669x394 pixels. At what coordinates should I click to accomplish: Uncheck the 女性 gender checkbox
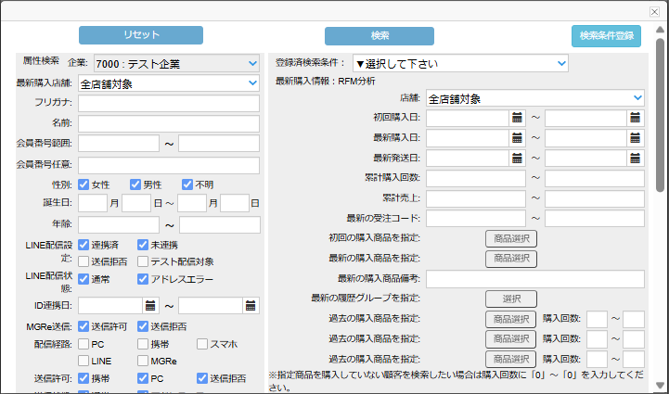pos(84,184)
